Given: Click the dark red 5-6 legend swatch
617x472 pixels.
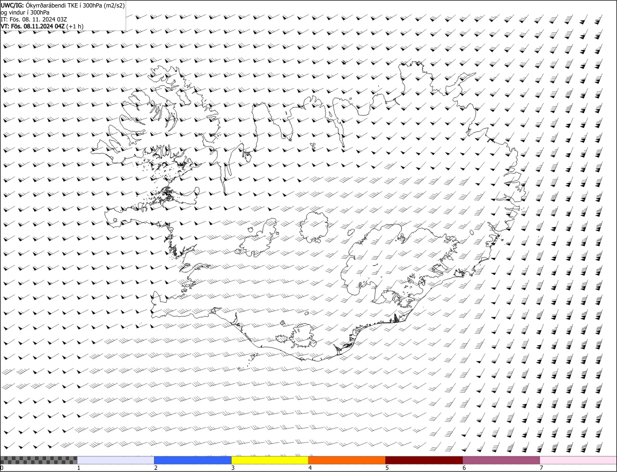Looking at the screenshot, I should tap(424, 460).
